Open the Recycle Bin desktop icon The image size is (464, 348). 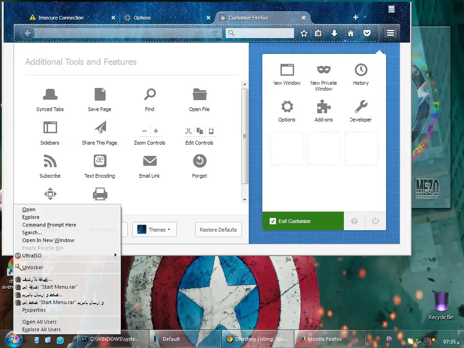coord(441,305)
